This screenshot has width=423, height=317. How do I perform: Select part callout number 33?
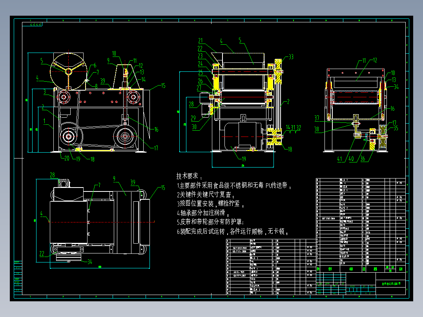point(291,57)
